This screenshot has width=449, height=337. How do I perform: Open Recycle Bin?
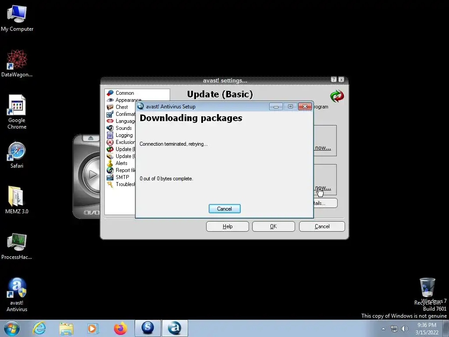[427, 291]
